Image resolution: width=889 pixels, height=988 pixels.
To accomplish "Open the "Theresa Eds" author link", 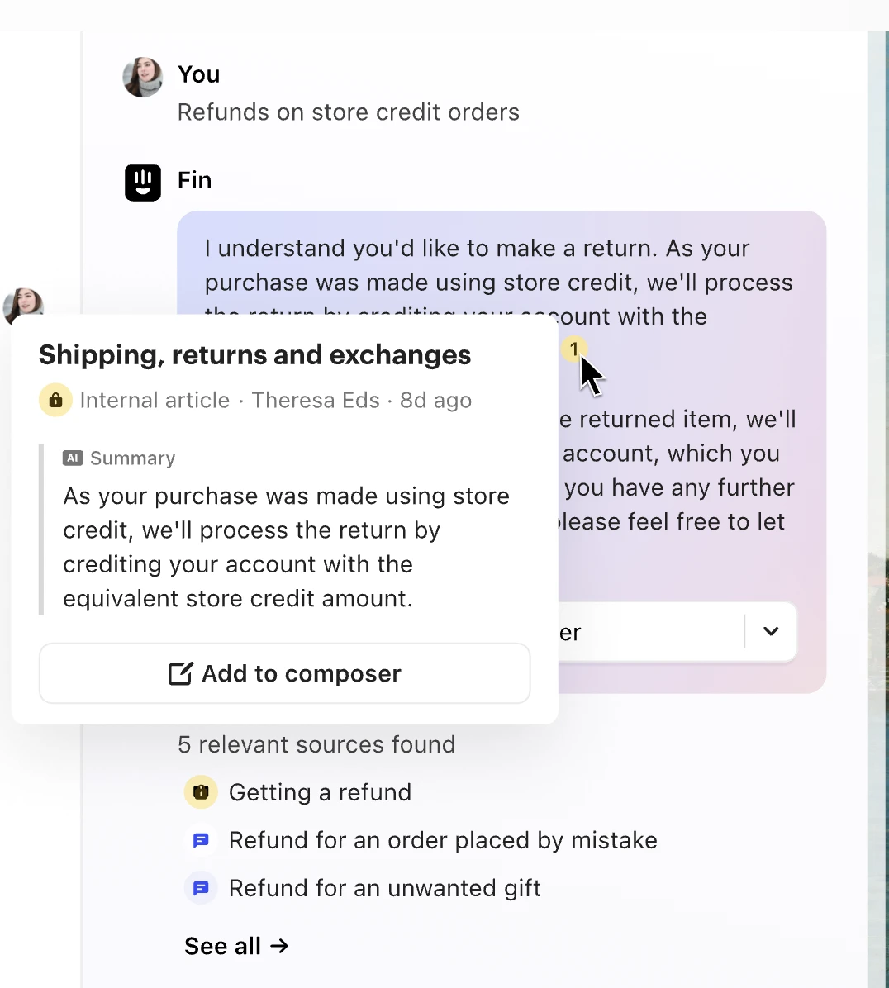I will pos(316,400).
